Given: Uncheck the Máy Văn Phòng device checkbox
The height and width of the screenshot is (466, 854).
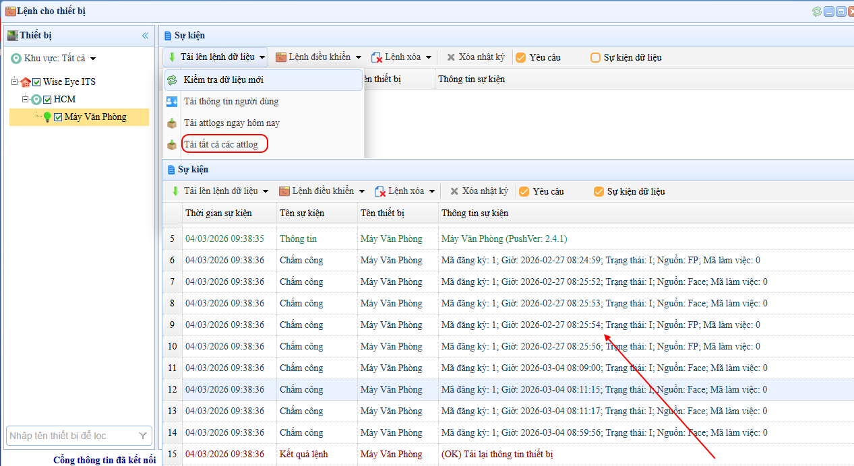Looking at the screenshot, I should 58,117.
